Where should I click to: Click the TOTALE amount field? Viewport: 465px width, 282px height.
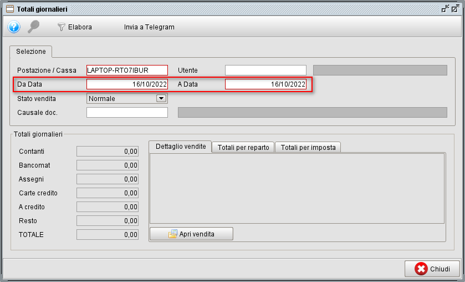click(107, 235)
